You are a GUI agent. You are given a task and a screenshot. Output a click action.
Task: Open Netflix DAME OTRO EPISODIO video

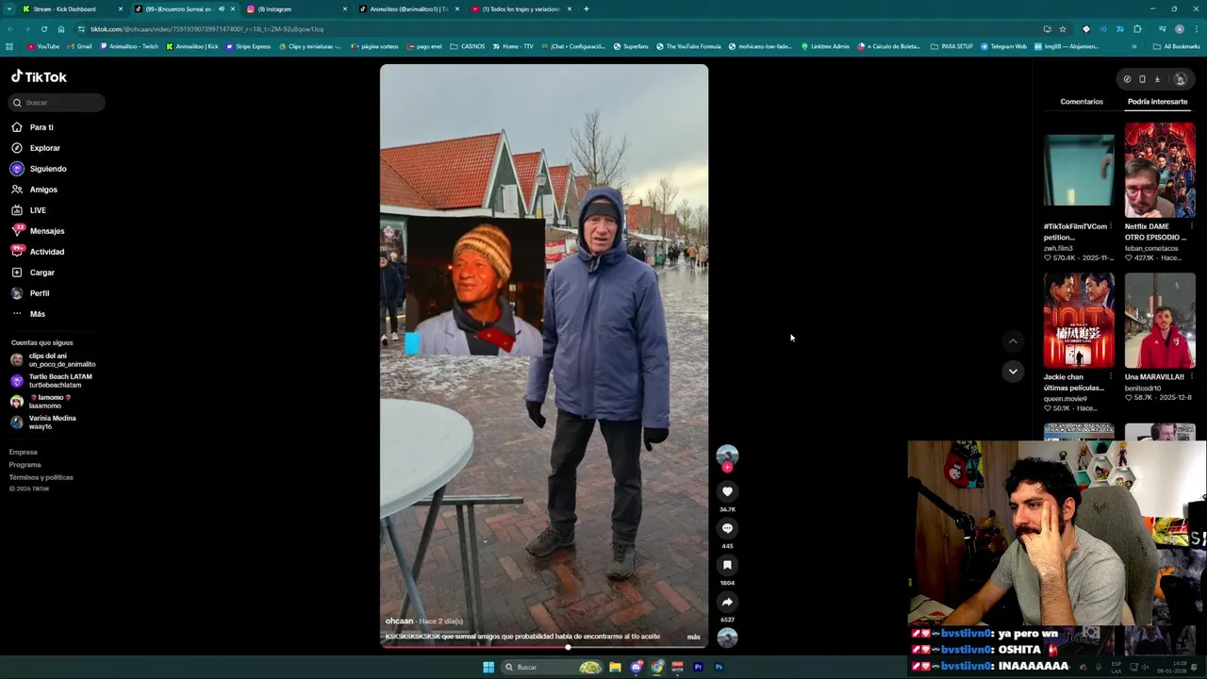(x=1160, y=170)
